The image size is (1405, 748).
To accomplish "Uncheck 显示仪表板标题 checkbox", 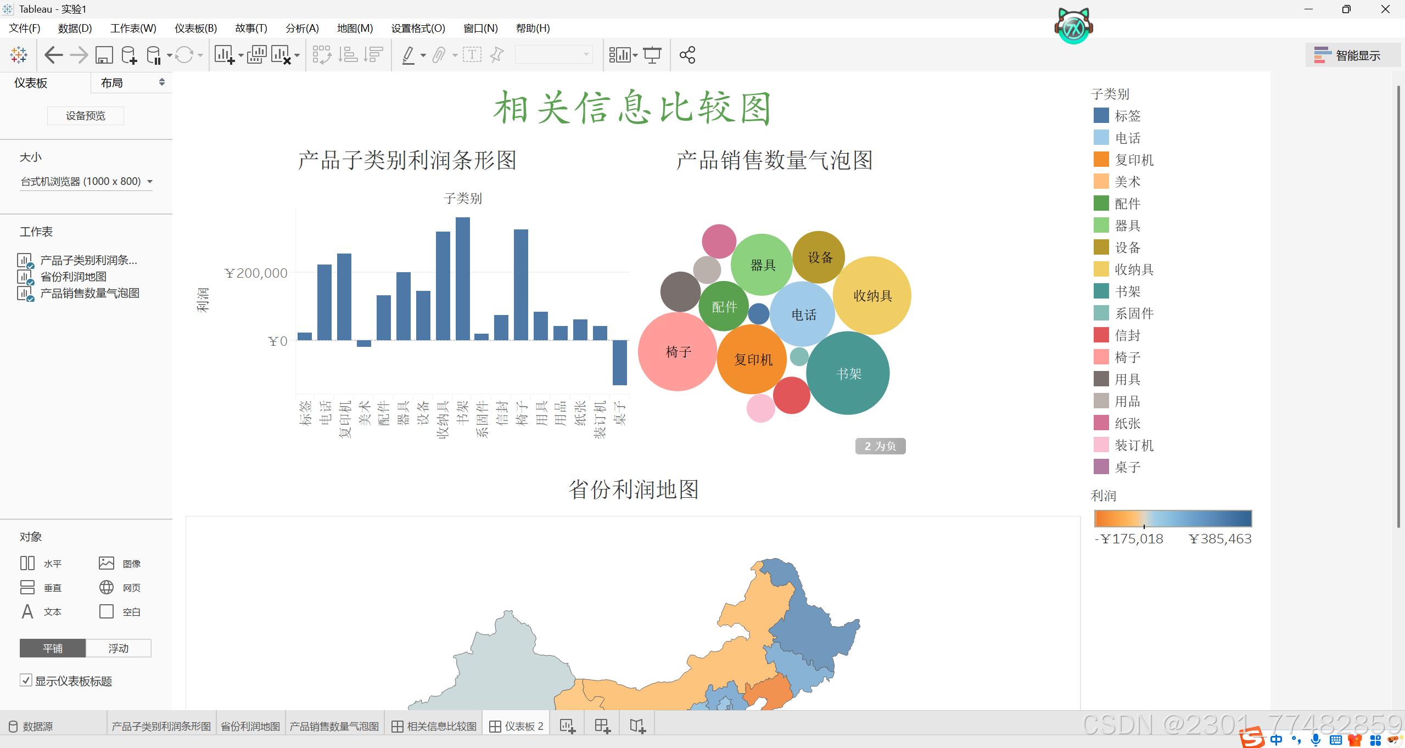I will (x=26, y=680).
